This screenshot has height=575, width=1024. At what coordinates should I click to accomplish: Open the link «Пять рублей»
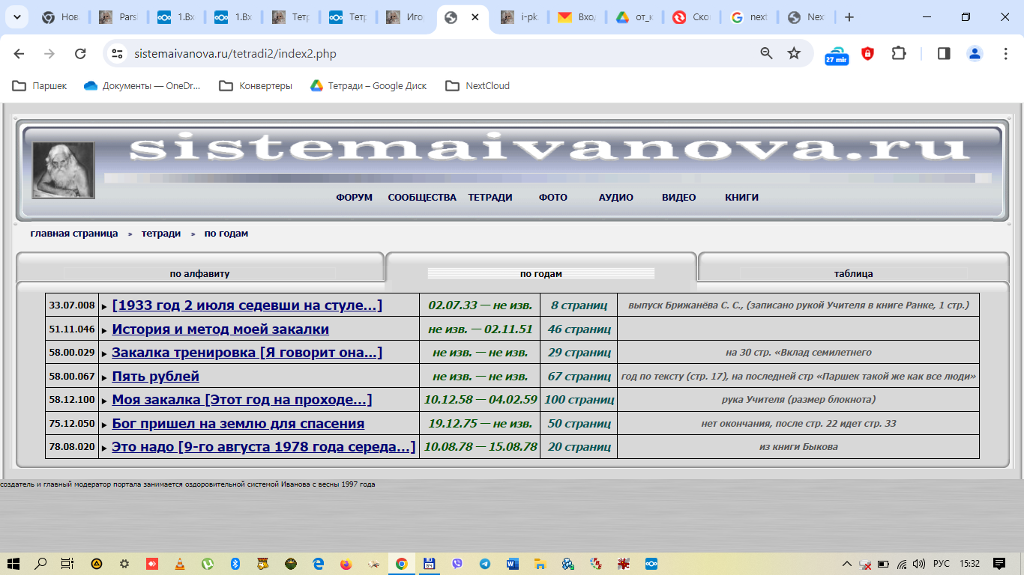point(155,377)
